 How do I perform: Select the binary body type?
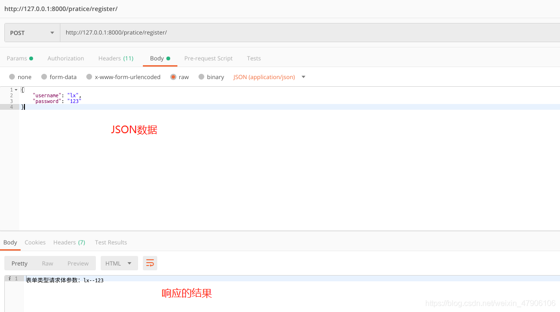point(211,77)
